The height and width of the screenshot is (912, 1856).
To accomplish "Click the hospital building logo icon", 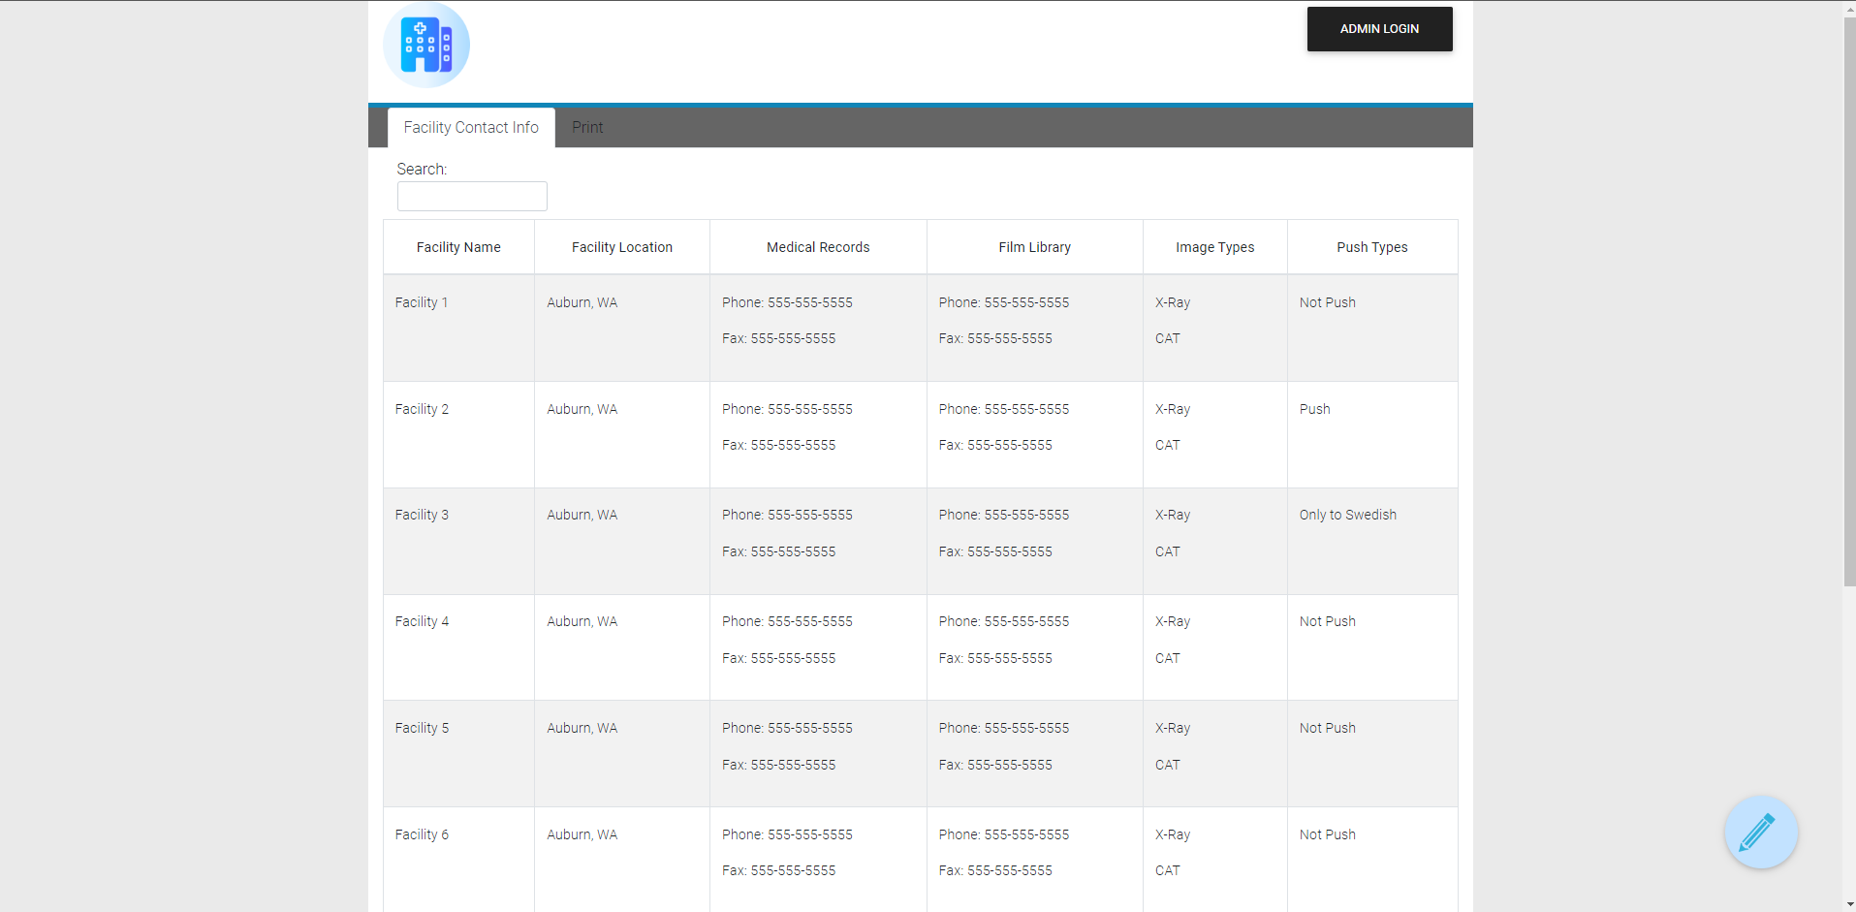I will tap(426, 46).
